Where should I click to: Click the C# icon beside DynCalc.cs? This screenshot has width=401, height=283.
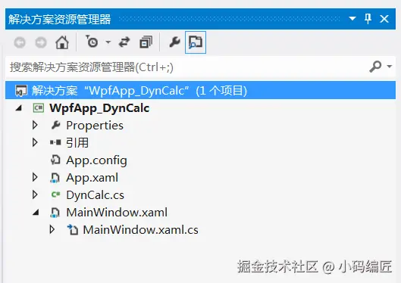[55, 194]
